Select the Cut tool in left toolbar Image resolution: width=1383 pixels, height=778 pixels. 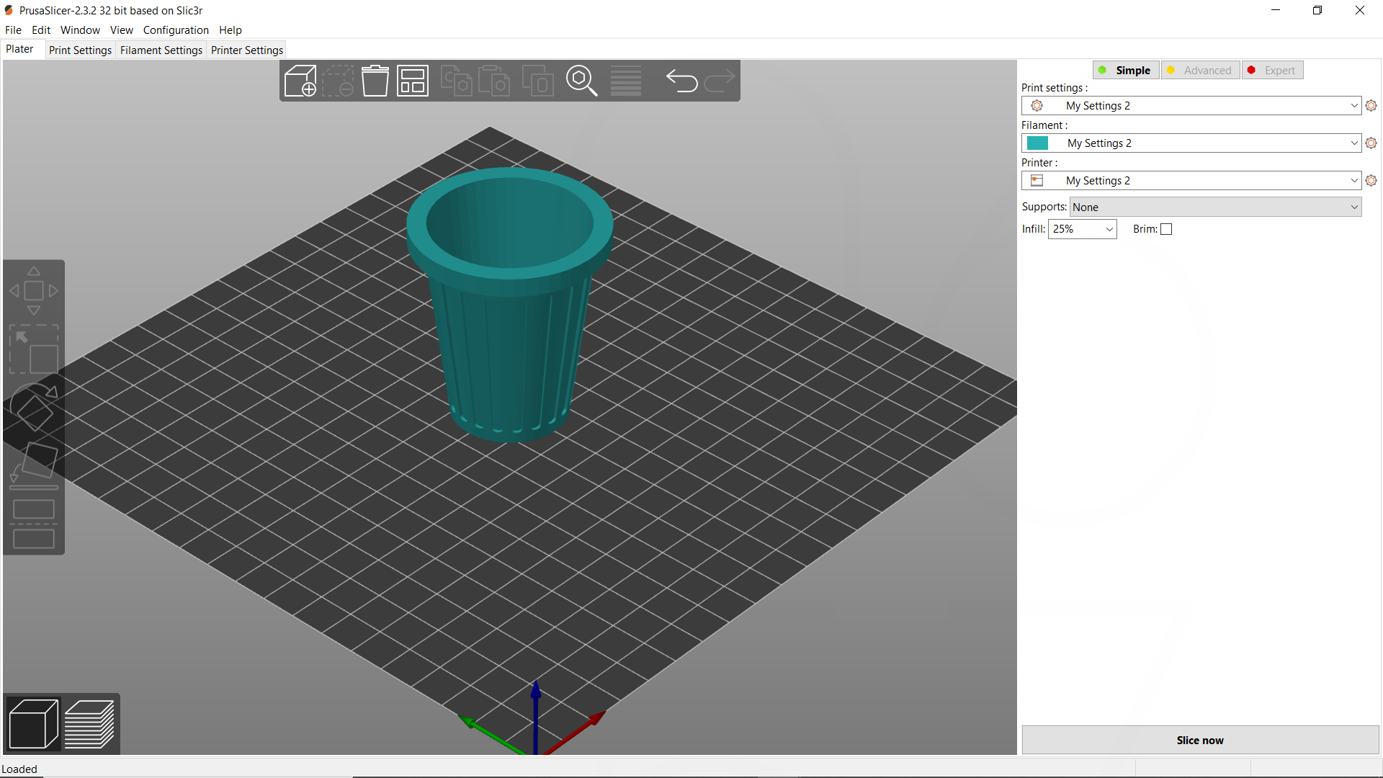pyautogui.click(x=34, y=524)
